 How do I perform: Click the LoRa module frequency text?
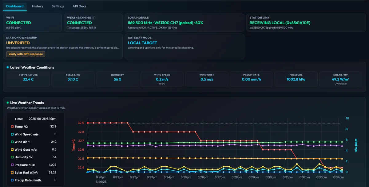(165, 23)
